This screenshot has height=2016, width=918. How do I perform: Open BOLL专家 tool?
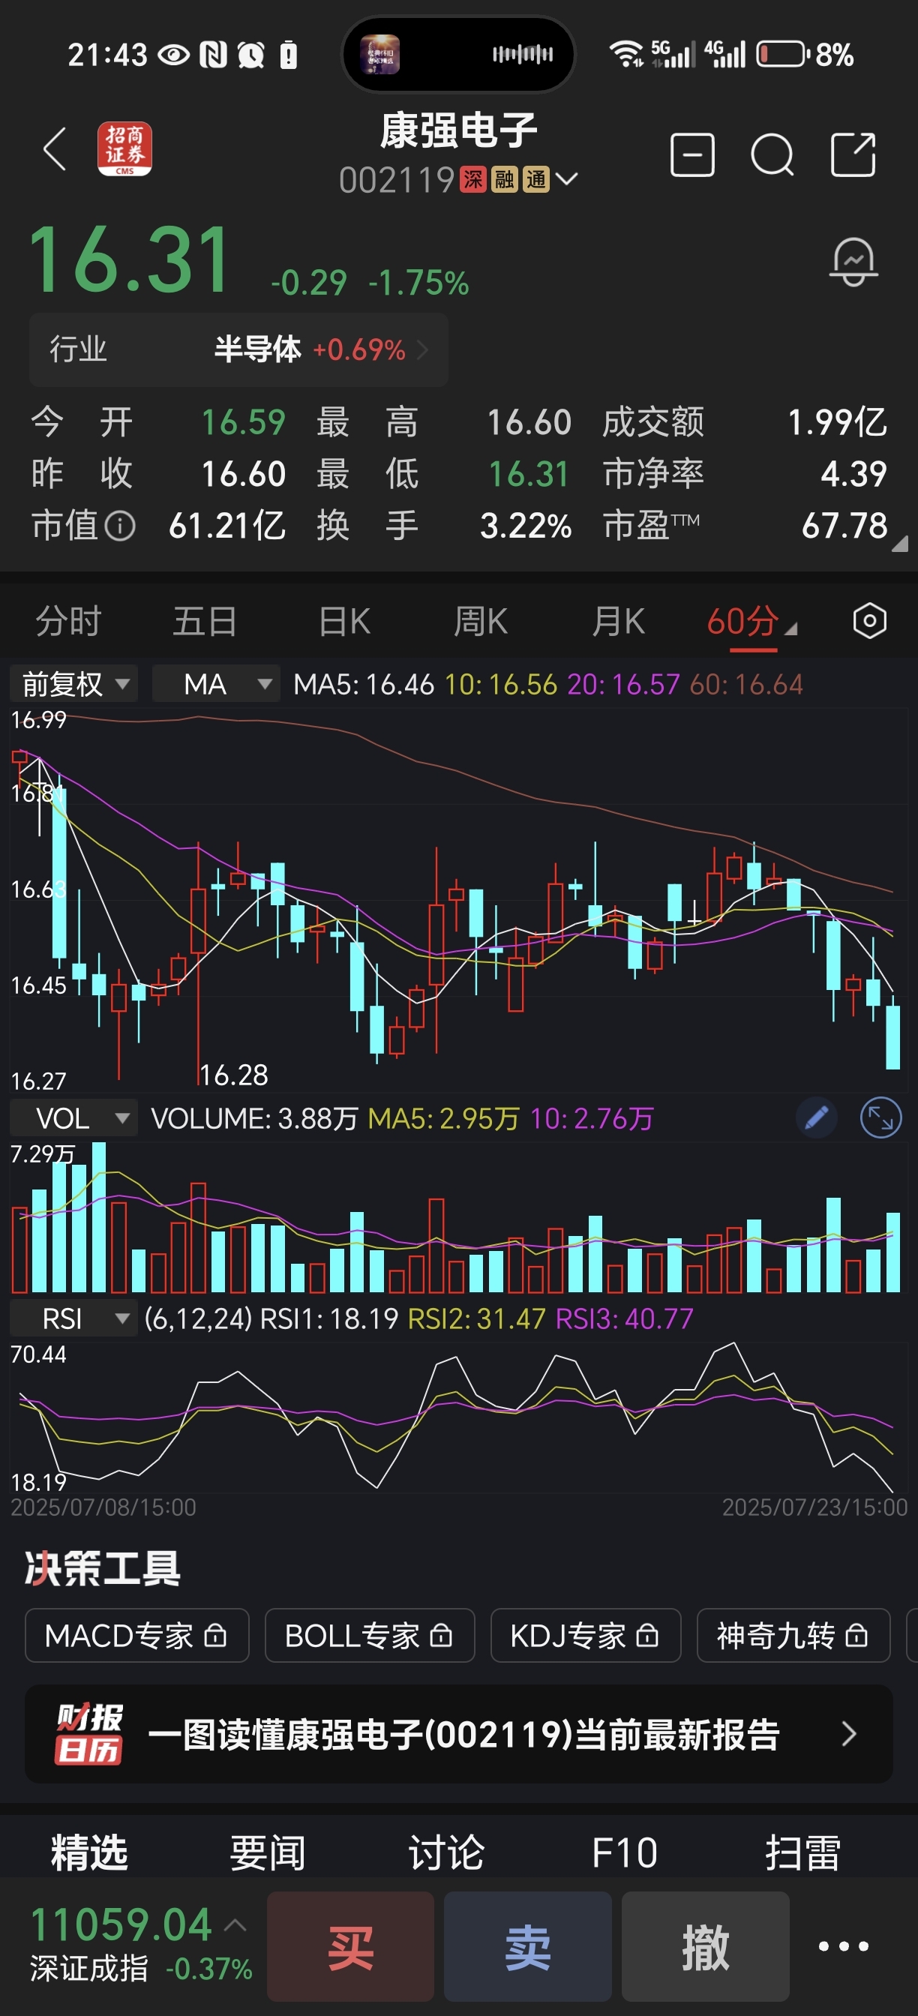click(370, 1635)
